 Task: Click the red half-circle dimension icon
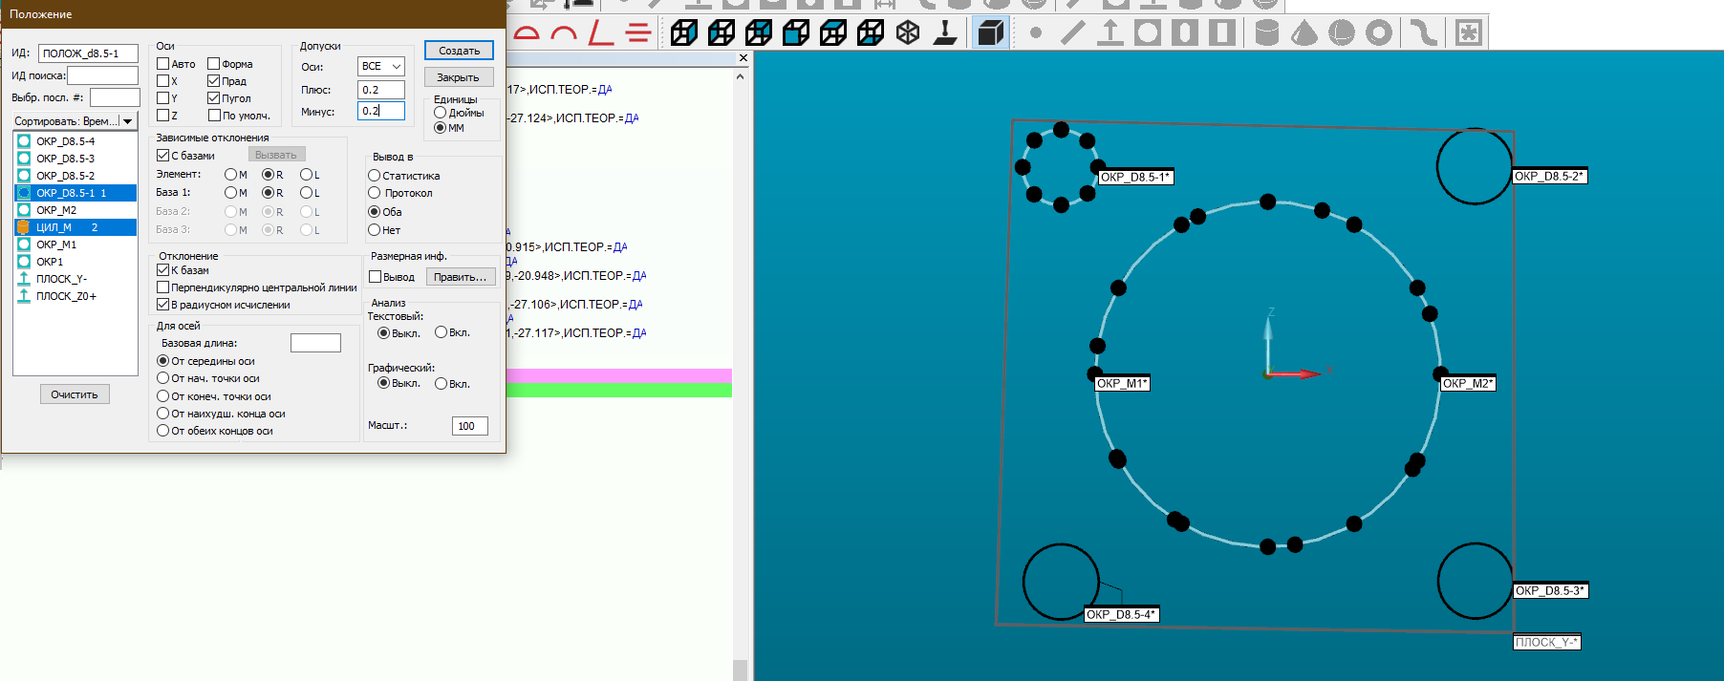pyautogui.click(x=527, y=33)
